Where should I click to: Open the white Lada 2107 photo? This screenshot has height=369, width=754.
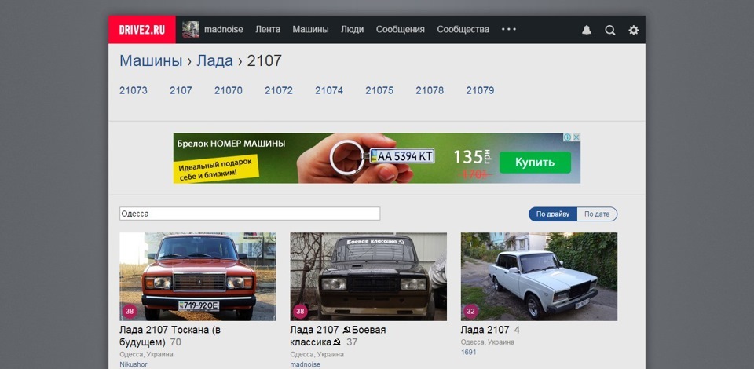539,276
